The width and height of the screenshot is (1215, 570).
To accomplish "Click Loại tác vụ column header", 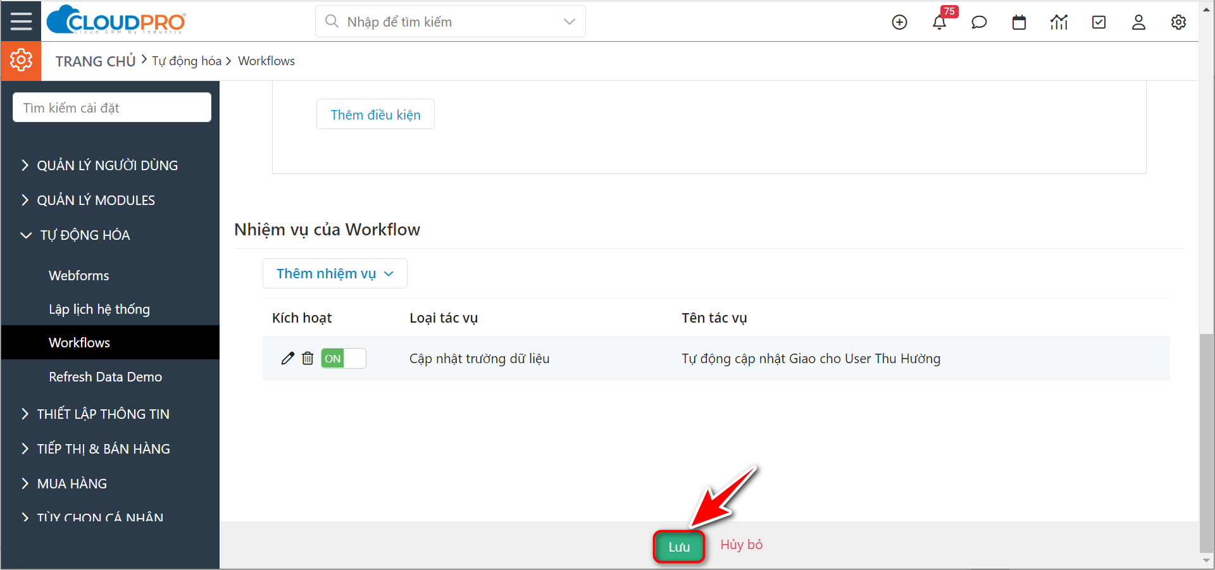I will point(444,318).
